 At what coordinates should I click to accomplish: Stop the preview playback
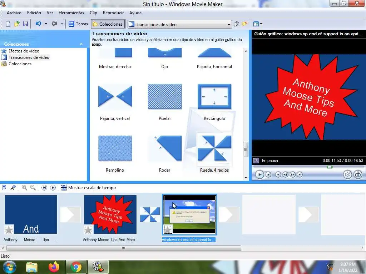point(268,174)
